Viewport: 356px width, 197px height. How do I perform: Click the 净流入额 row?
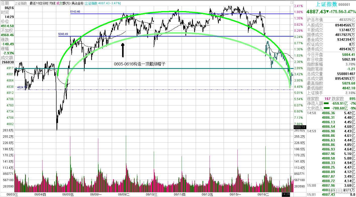[331, 103]
